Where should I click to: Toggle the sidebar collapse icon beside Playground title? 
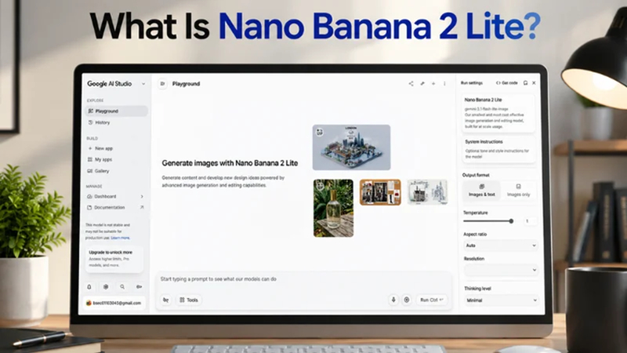pos(162,84)
